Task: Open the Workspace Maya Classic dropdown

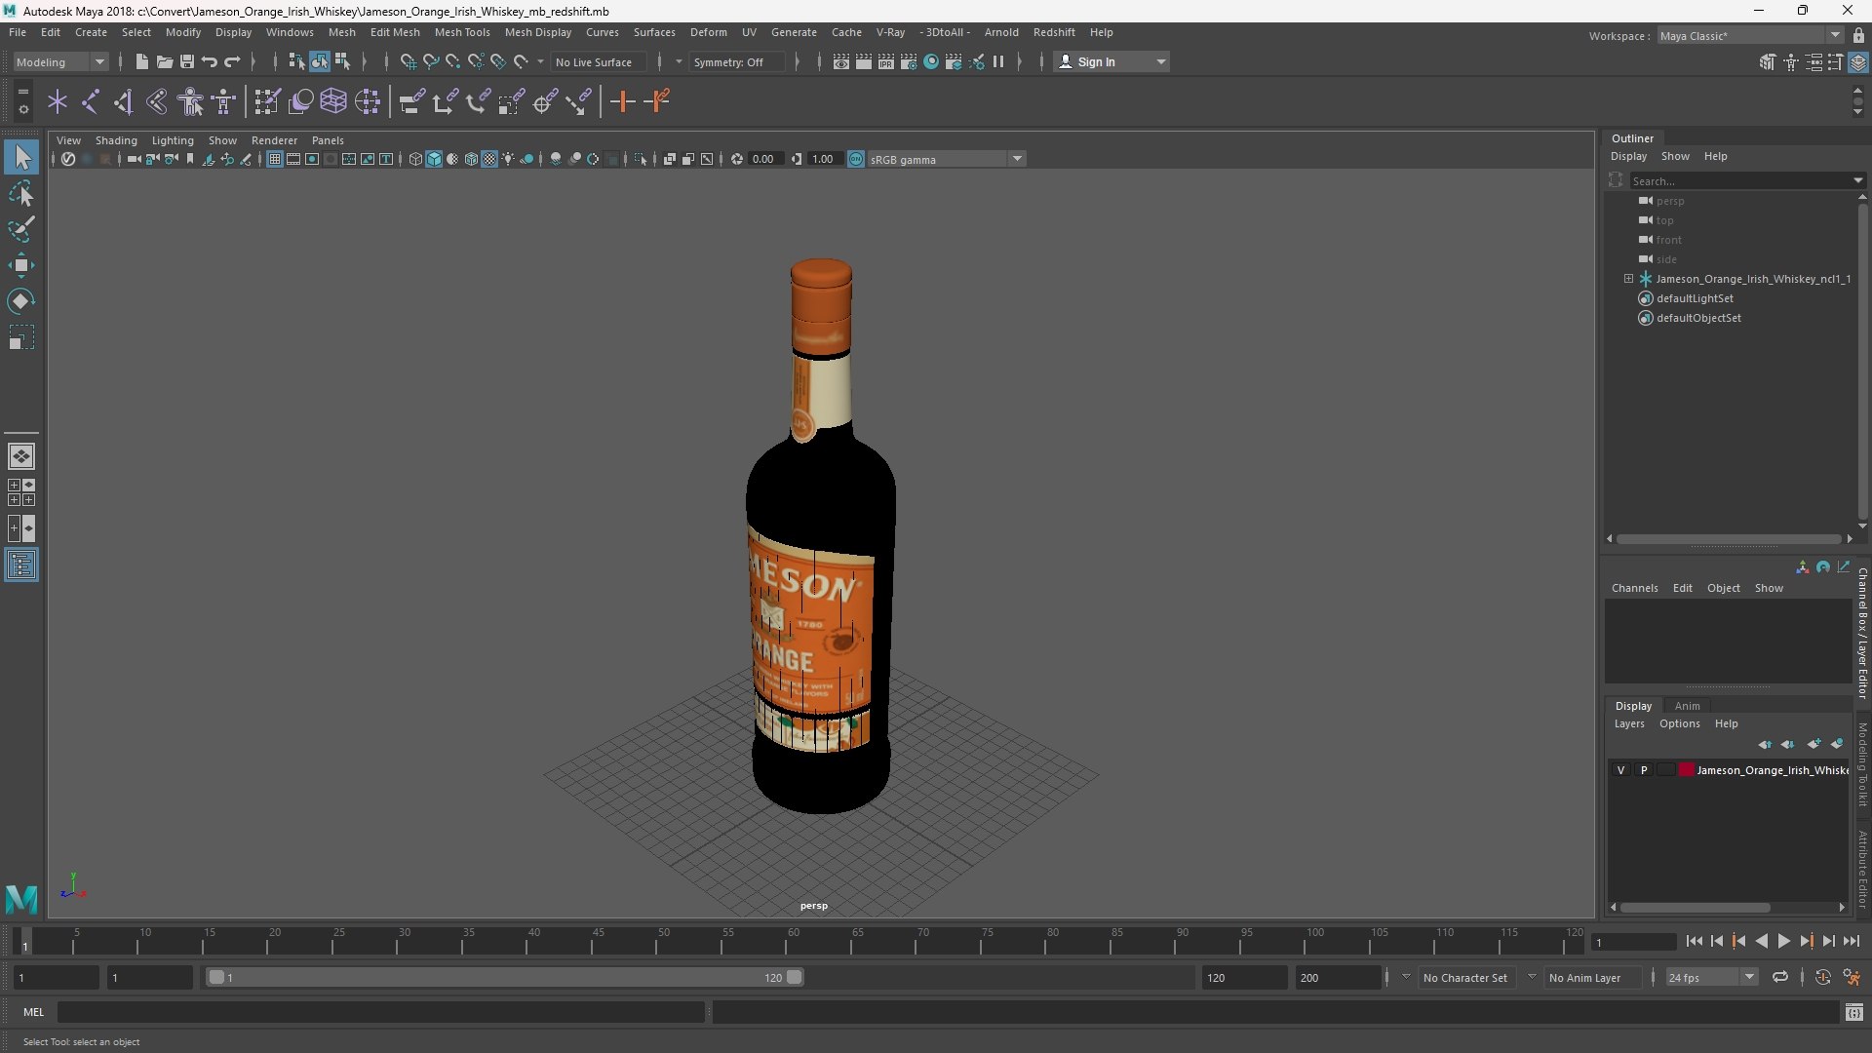Action: tap(1750, 35)
